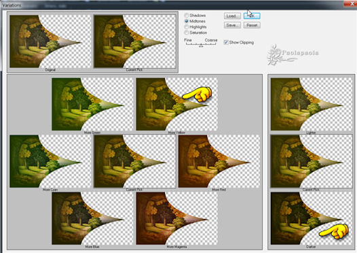The height and width of the screenshot is (253, 357).
Task: Select the More Yellow variation thumbnail
Action: (x=177, y=104)
